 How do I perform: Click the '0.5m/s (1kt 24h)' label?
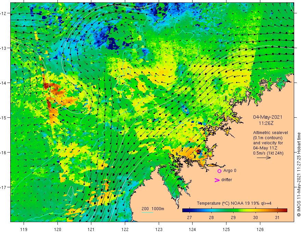click(268, 153)
